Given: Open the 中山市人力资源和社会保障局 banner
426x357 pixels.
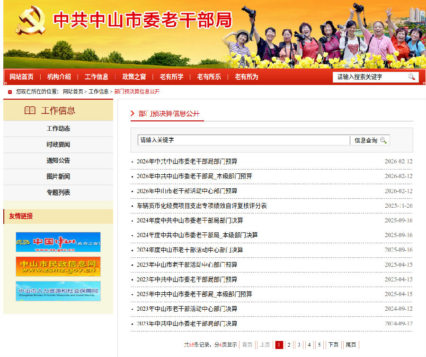Looking at the screenshot, I should (x=58, y=291).
